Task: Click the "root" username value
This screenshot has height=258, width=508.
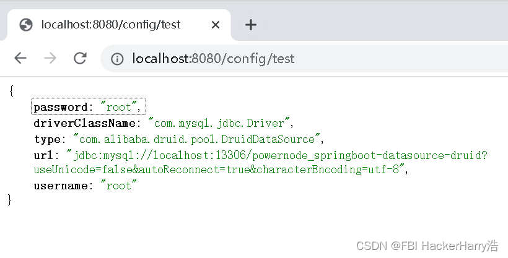Action: coord(119,185)
